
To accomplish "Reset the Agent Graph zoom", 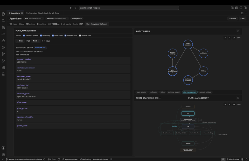I will 234,38.
